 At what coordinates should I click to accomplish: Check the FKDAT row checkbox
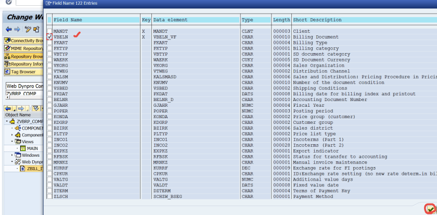coord(49,94)
